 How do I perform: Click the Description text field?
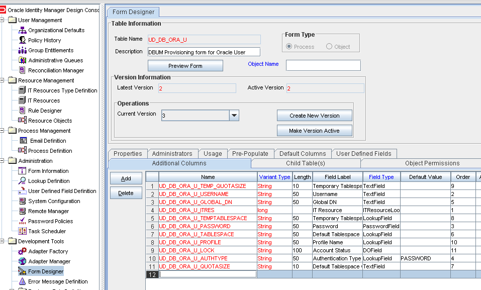click(204, 52)
